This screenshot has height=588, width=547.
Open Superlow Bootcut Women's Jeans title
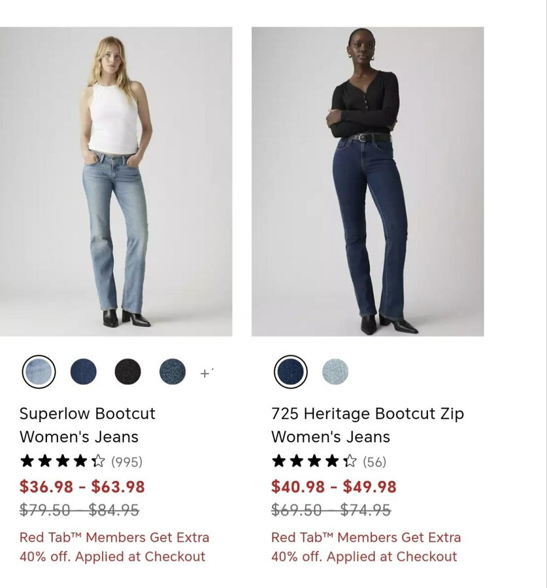88,425
